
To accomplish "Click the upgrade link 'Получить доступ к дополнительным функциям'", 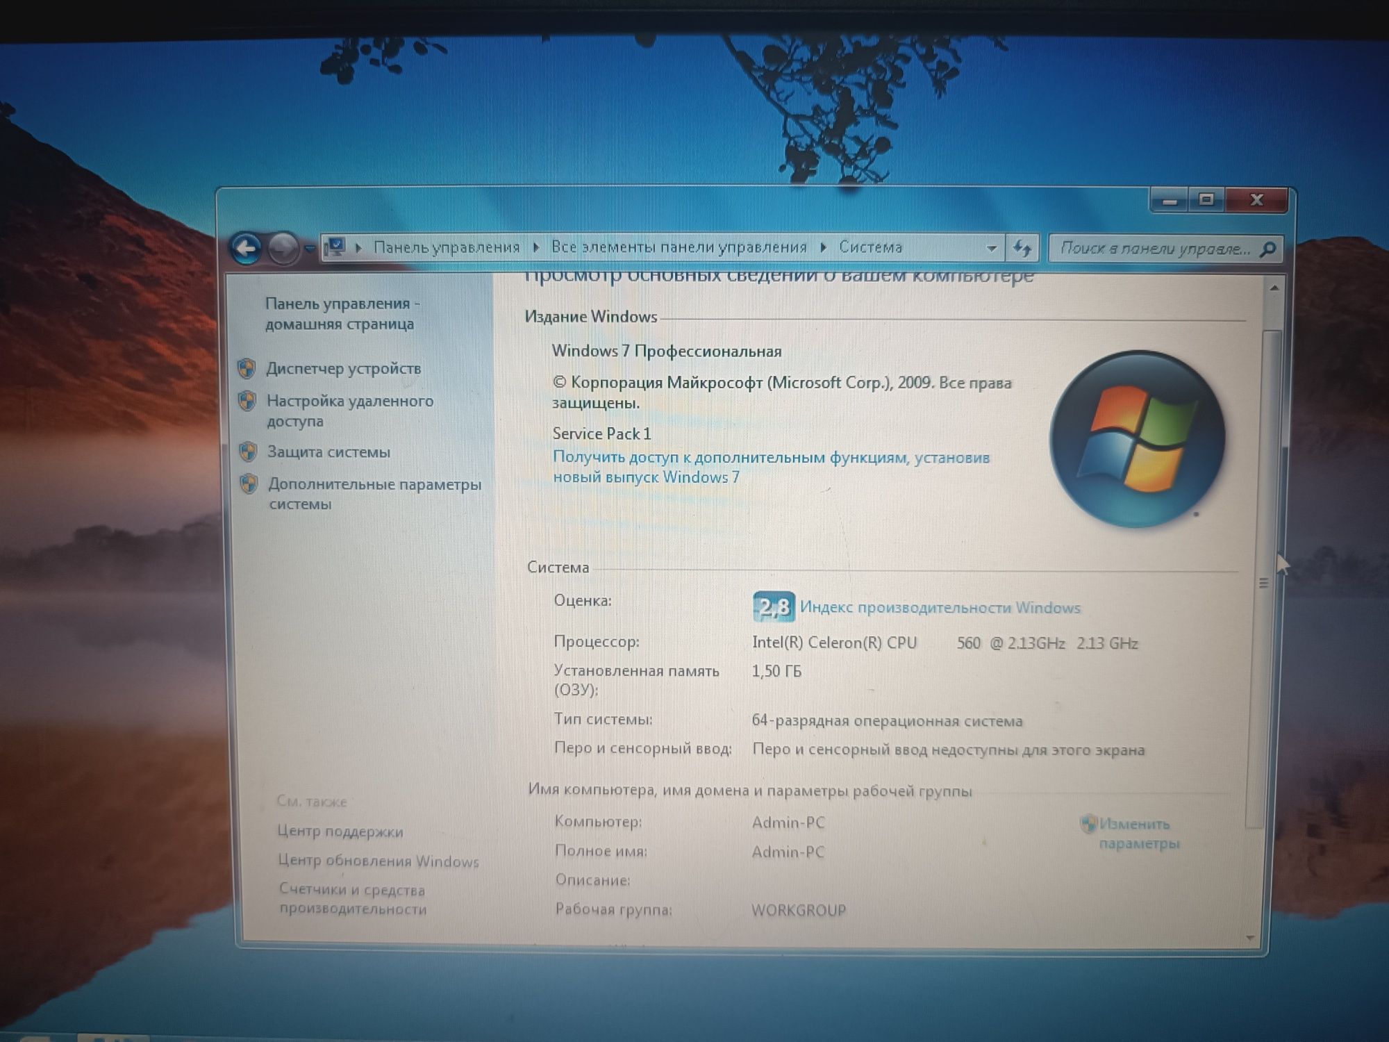I will pos(771,467).
